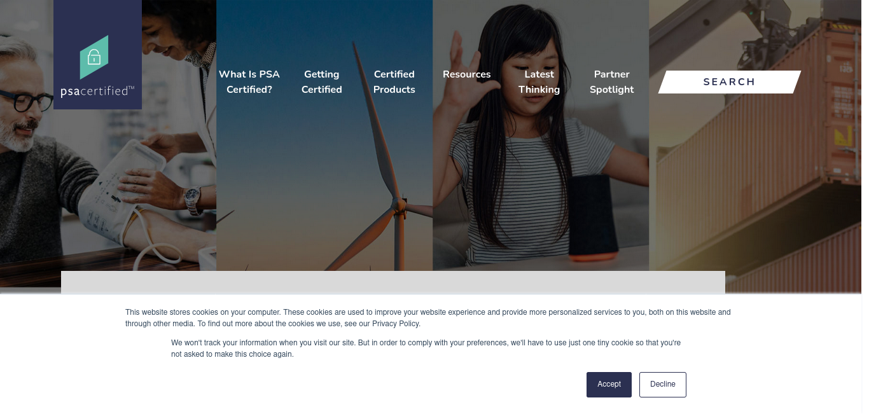Accept the website cookies
The width and height of the screenshot is (869, 414).
609,385
